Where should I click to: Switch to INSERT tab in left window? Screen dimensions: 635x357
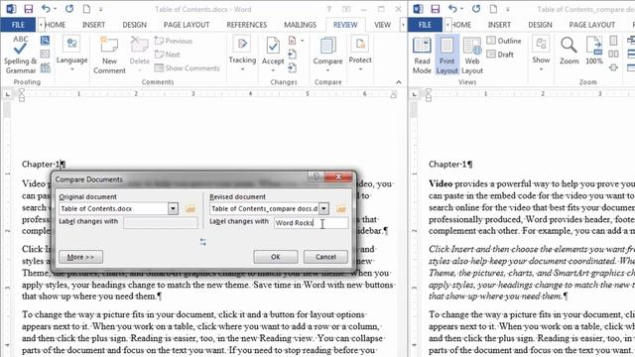(x=93, y=25)
